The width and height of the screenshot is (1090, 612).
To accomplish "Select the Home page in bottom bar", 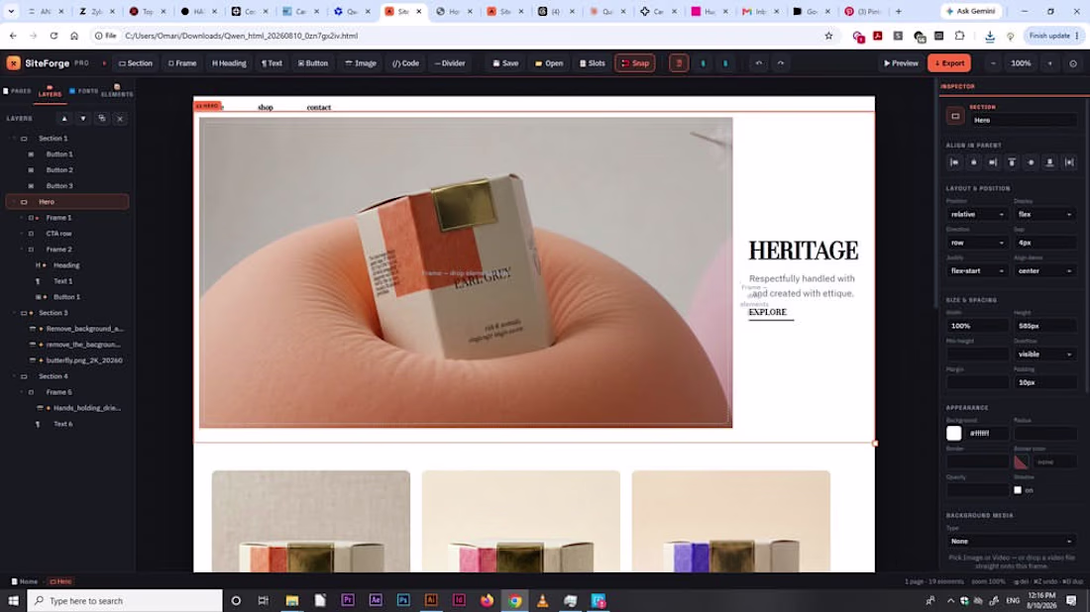I will [x=25, y=581].
